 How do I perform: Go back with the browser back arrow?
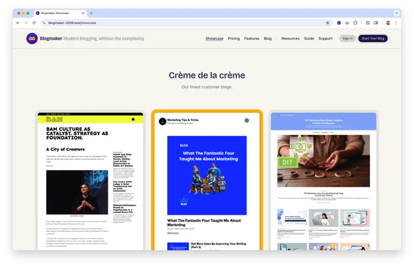tap(18, 23)
